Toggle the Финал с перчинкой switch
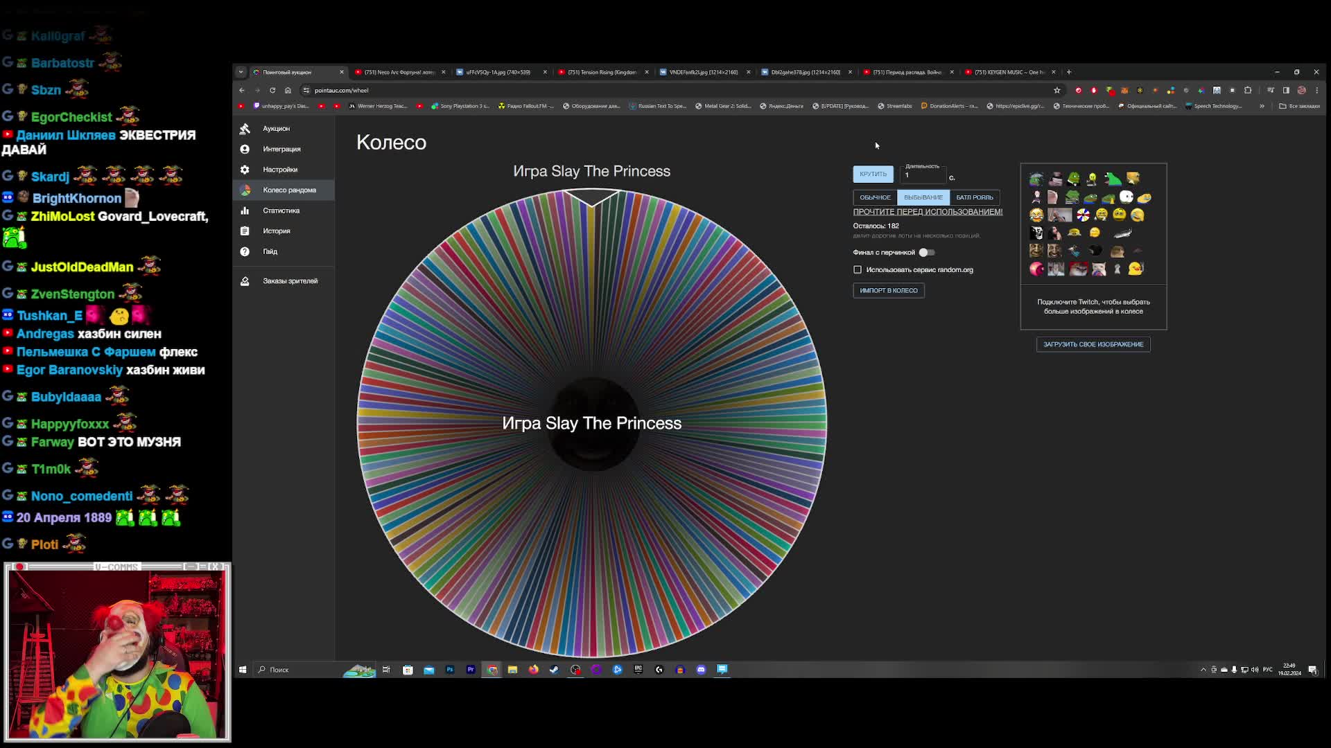1331x748 pixels. [x=927, y=253]
